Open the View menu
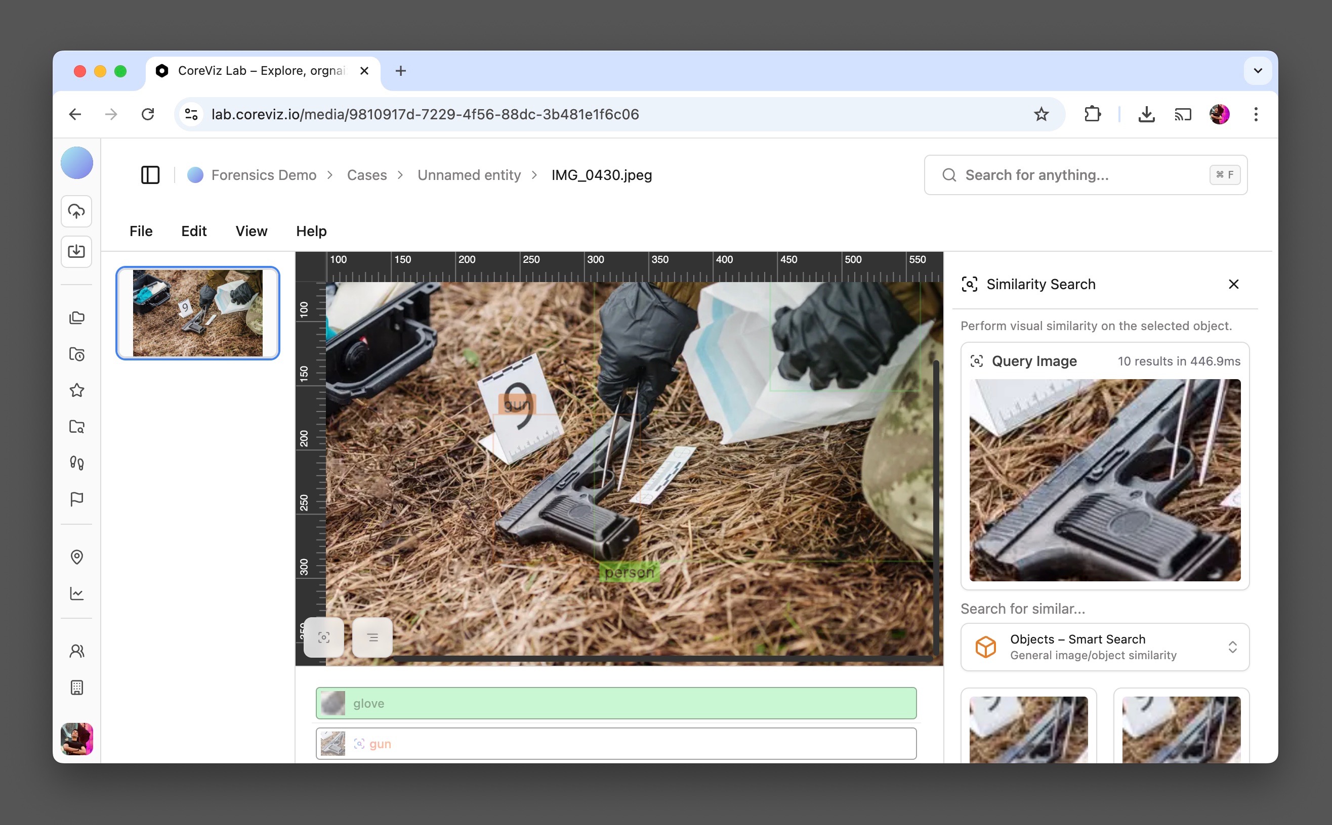Viewport: 1332px width, 825px height. [251, 232]
